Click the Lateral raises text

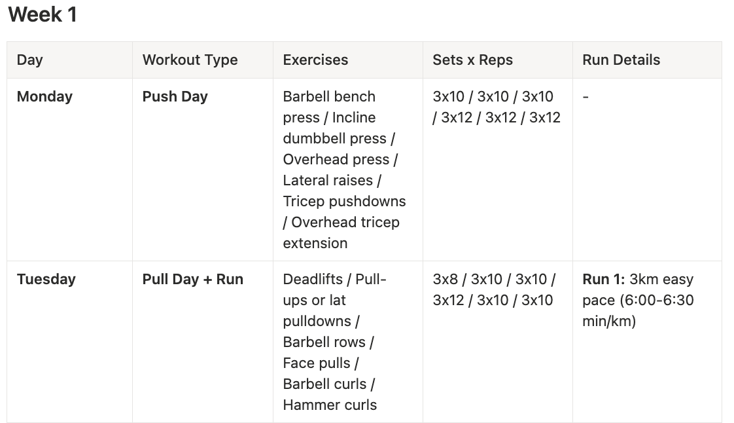click(x=328, y=181)
